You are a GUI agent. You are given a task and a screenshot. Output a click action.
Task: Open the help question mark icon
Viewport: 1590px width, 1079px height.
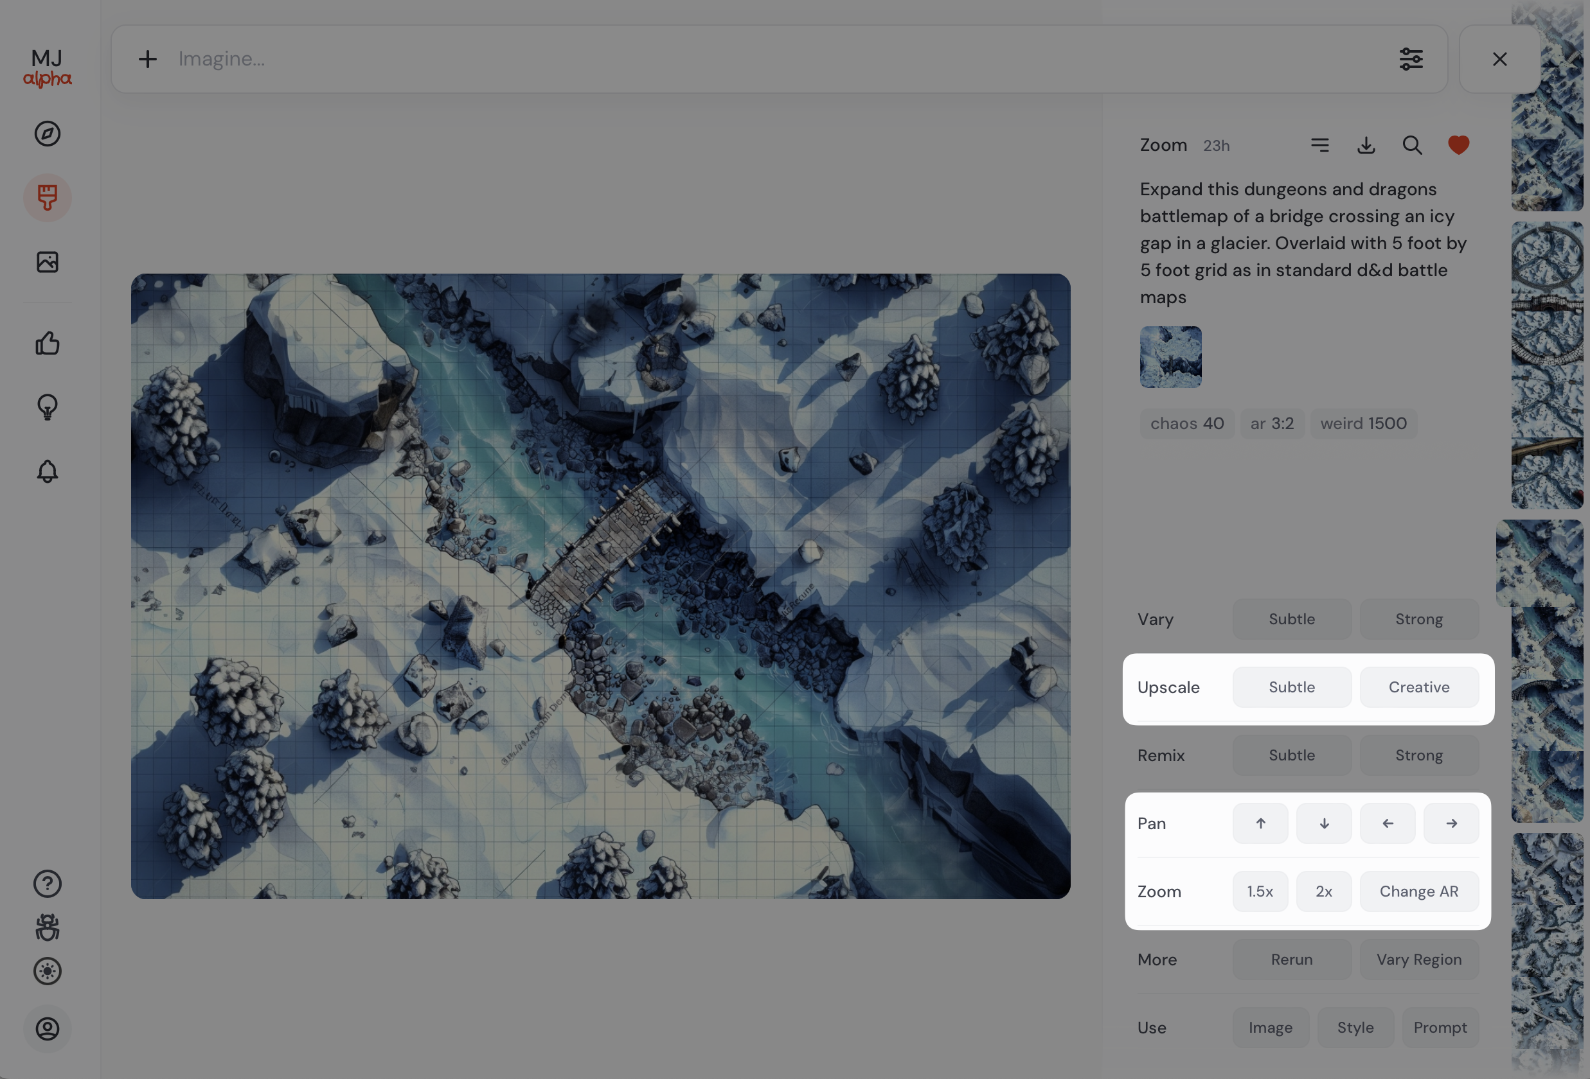point(47,884)
